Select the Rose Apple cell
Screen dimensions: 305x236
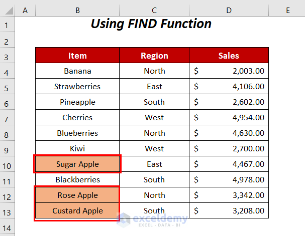[x=77, y=195]
